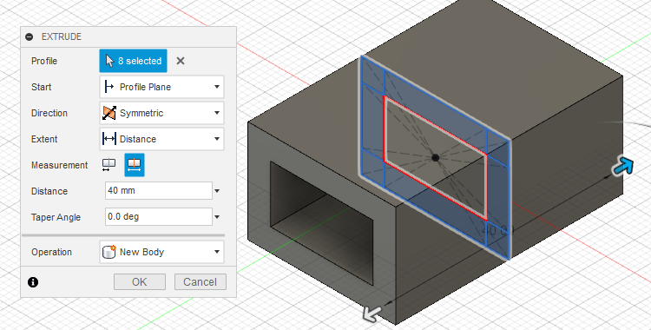651x330 pixels.
Task: Open the Start 'Profile Plane' dropdown
Action: 162,87
